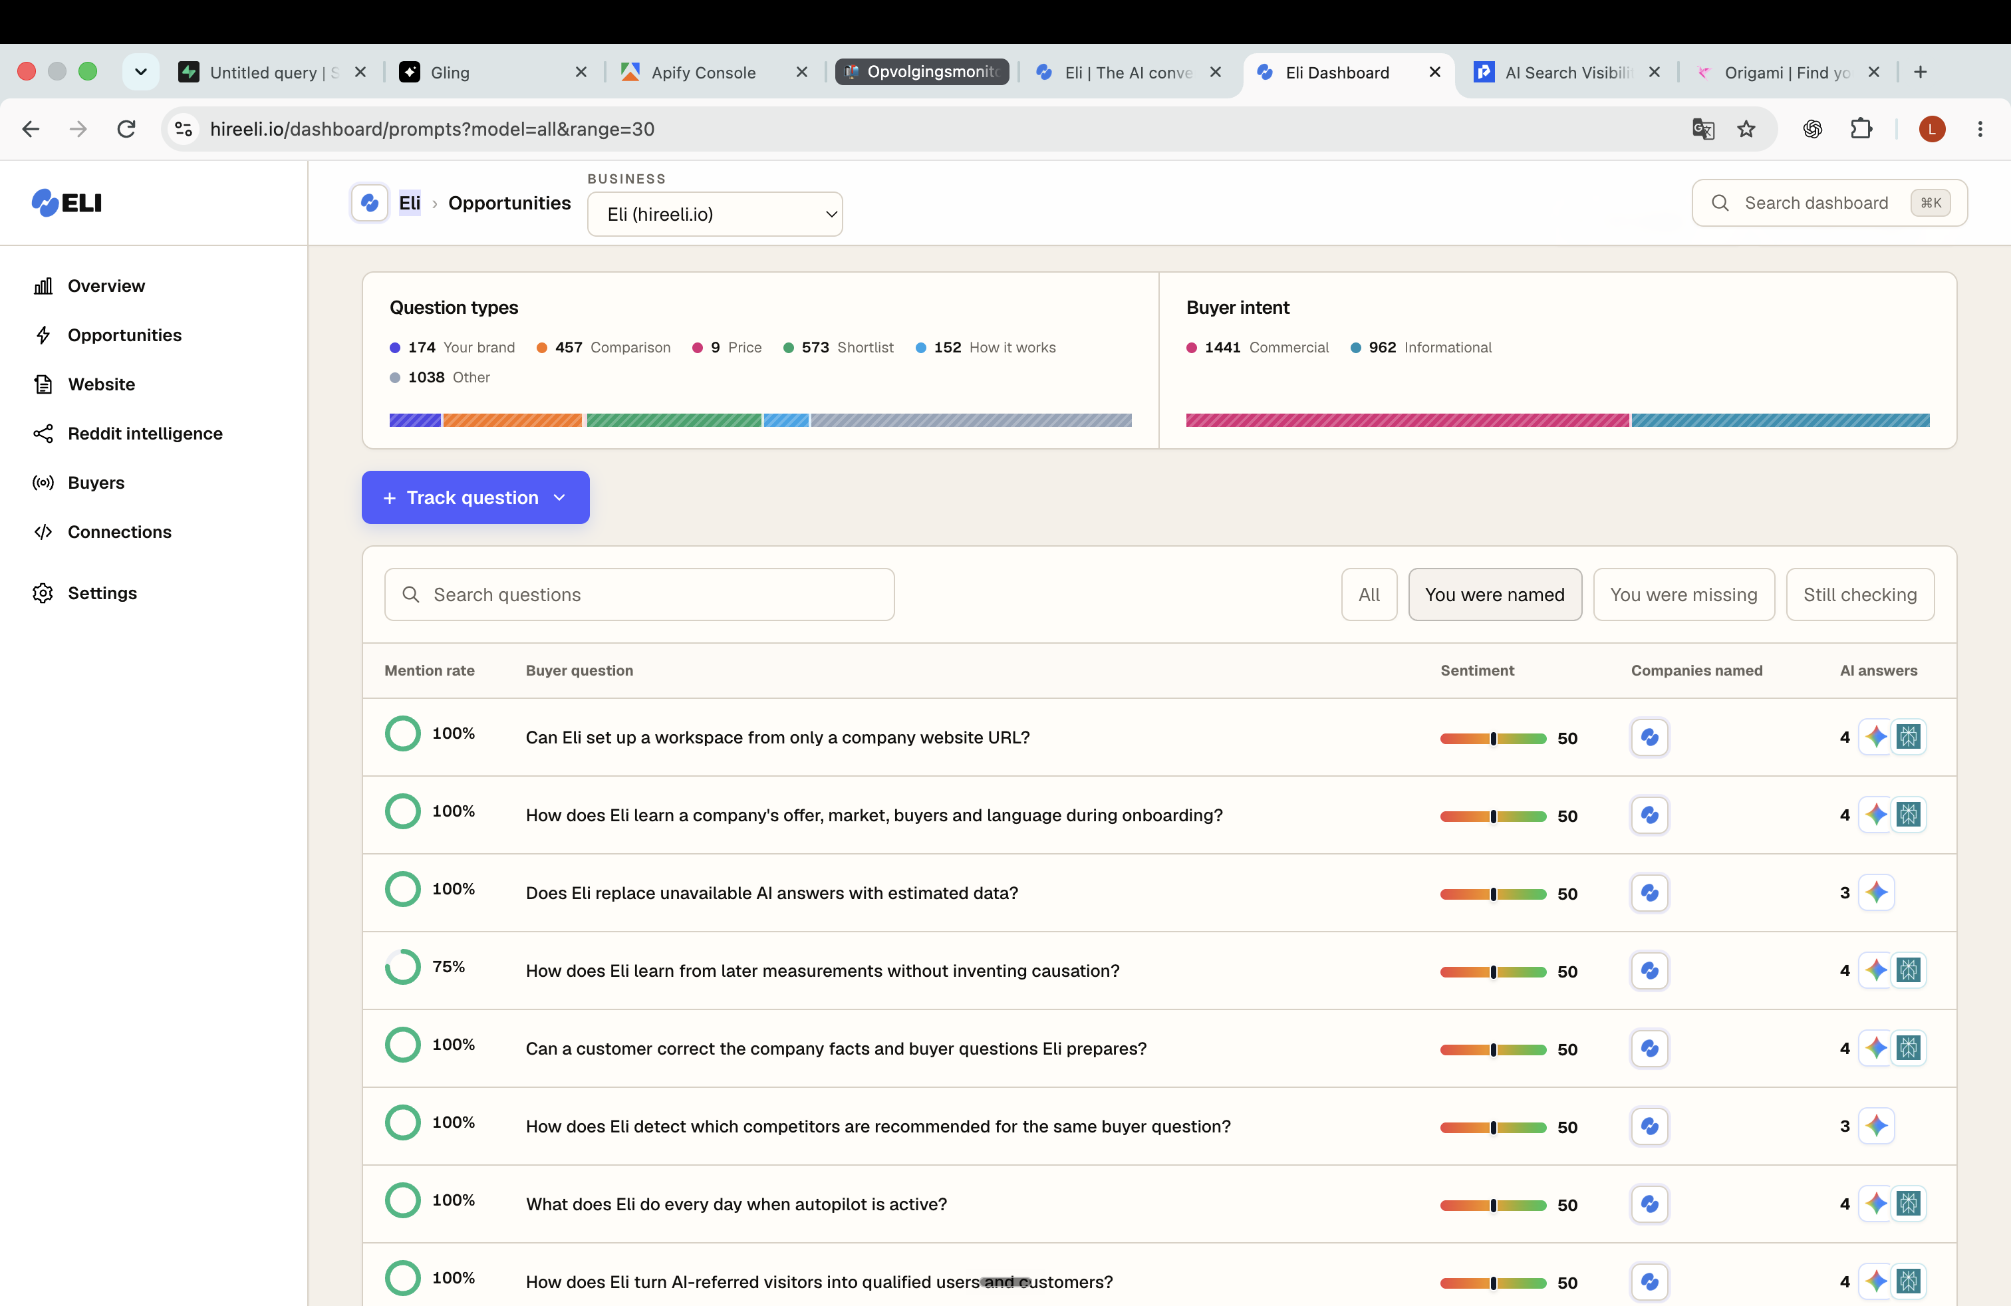Screen dimensions: 2011x1306
Task: Open Settings gear icon in sidebar
Action: 43,593
